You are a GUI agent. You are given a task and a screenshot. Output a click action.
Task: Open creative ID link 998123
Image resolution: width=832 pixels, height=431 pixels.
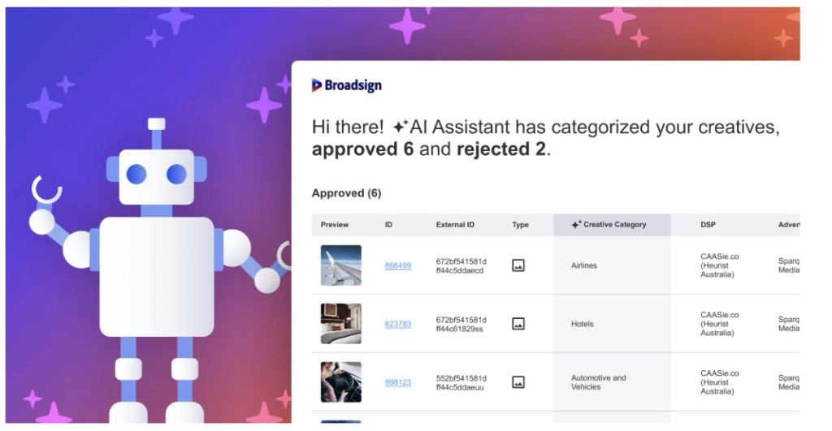point(398,382)
